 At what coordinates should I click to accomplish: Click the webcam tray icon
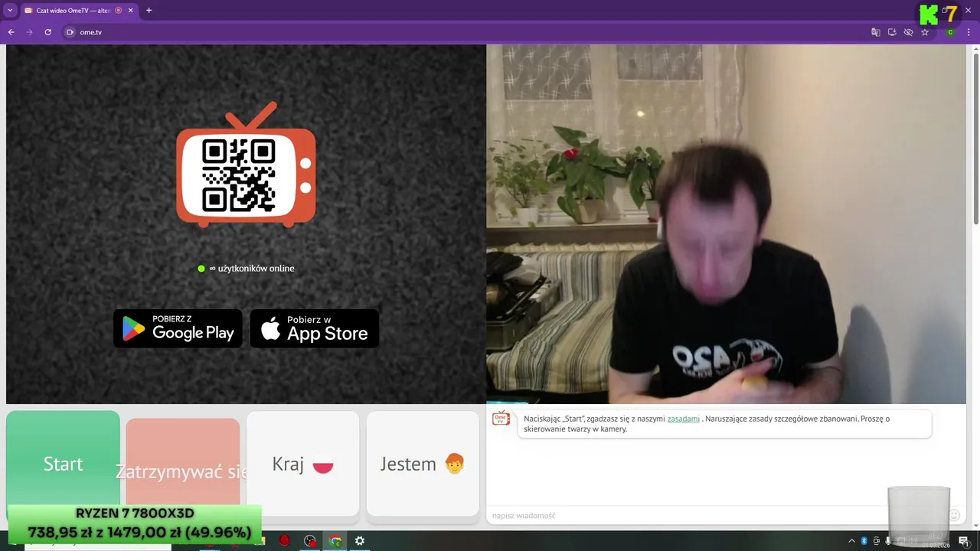click(x=876, y=541)
